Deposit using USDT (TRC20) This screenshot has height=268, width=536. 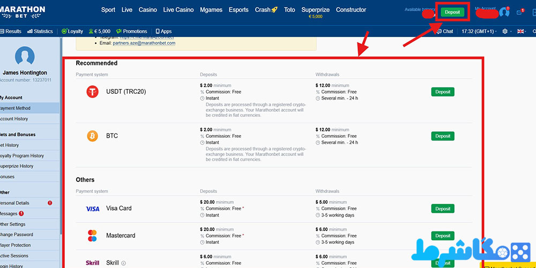443,92
